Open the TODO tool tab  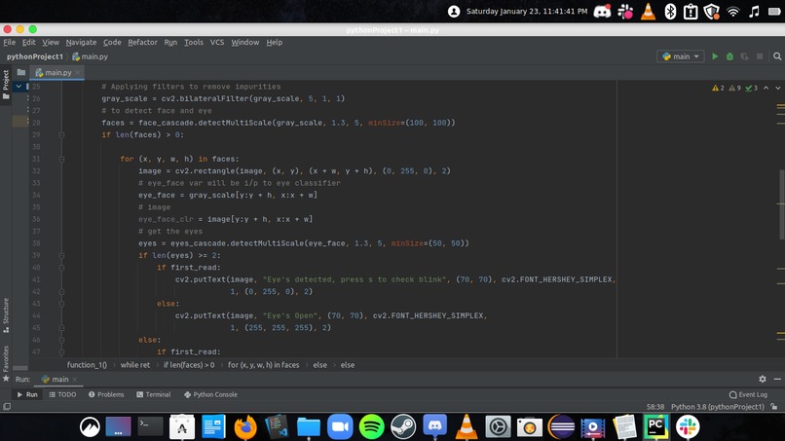click(x=62, y=394)
